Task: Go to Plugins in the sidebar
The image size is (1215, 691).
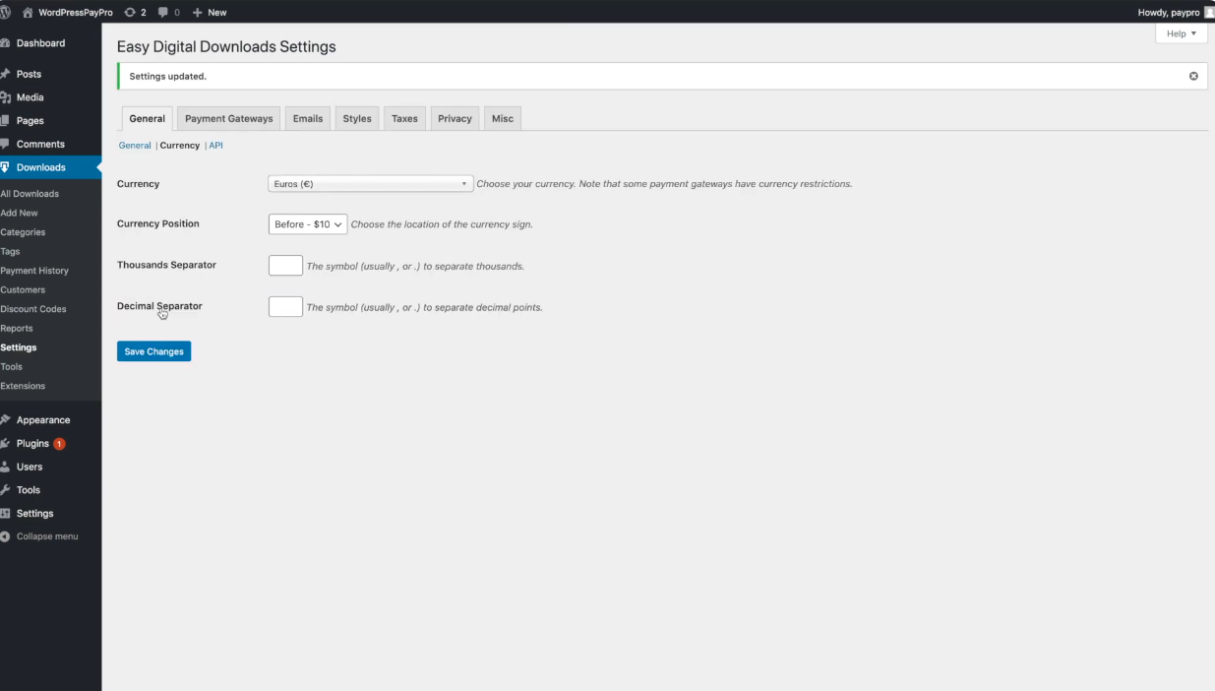Action: click(32, 444)
